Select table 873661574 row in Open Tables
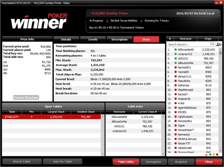The width and height of the screenshot is (224, 167). pos(52,117)
